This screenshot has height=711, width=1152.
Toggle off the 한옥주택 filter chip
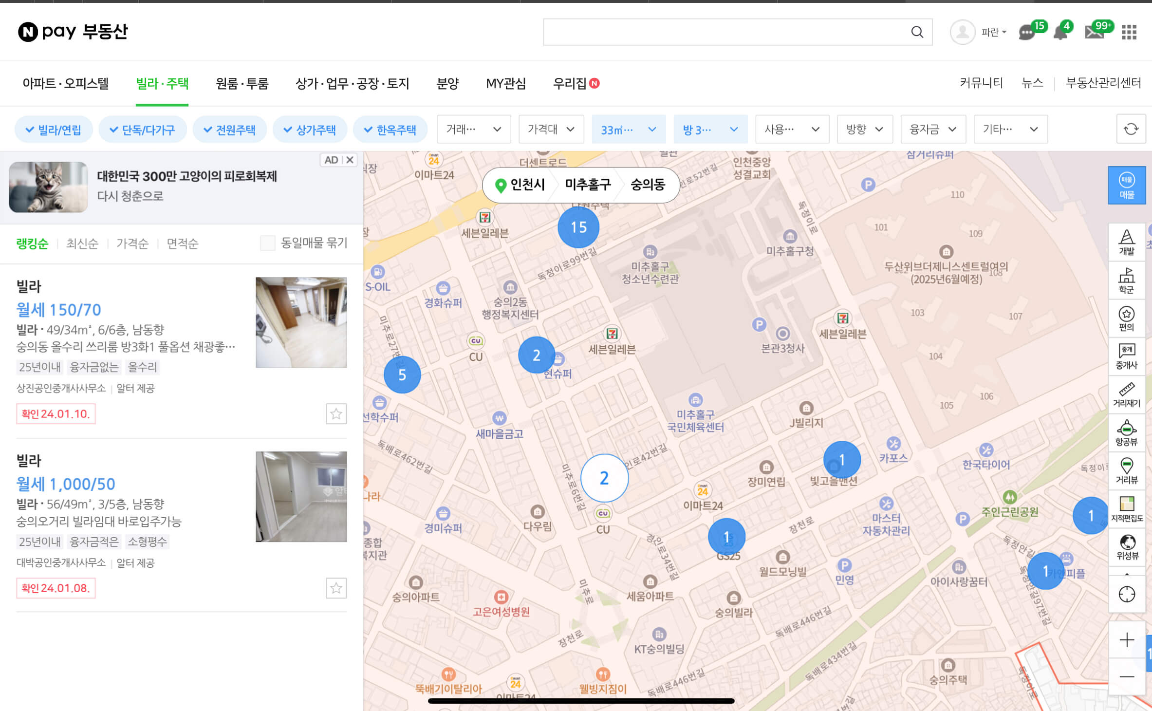pyautogui.click(x=390, y=130)
